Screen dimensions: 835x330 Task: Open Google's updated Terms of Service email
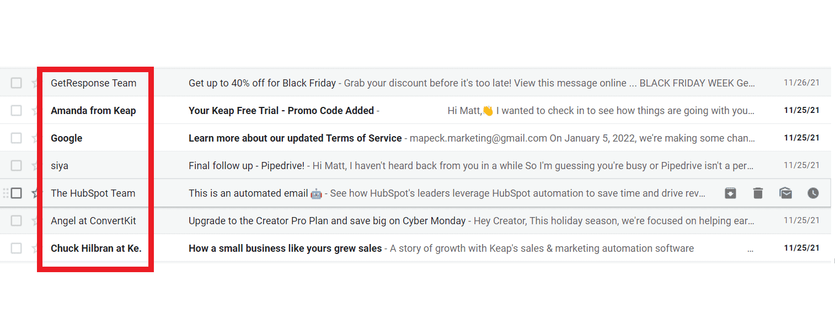pos(295,138)
